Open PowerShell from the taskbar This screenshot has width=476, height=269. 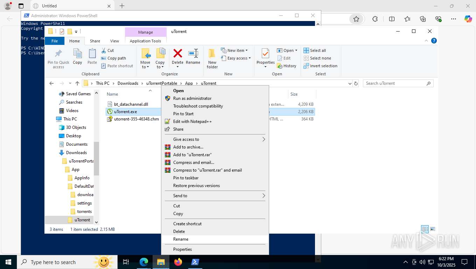(195, 262)
